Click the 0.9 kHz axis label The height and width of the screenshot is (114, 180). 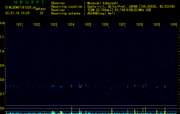[x=2, y=66]
